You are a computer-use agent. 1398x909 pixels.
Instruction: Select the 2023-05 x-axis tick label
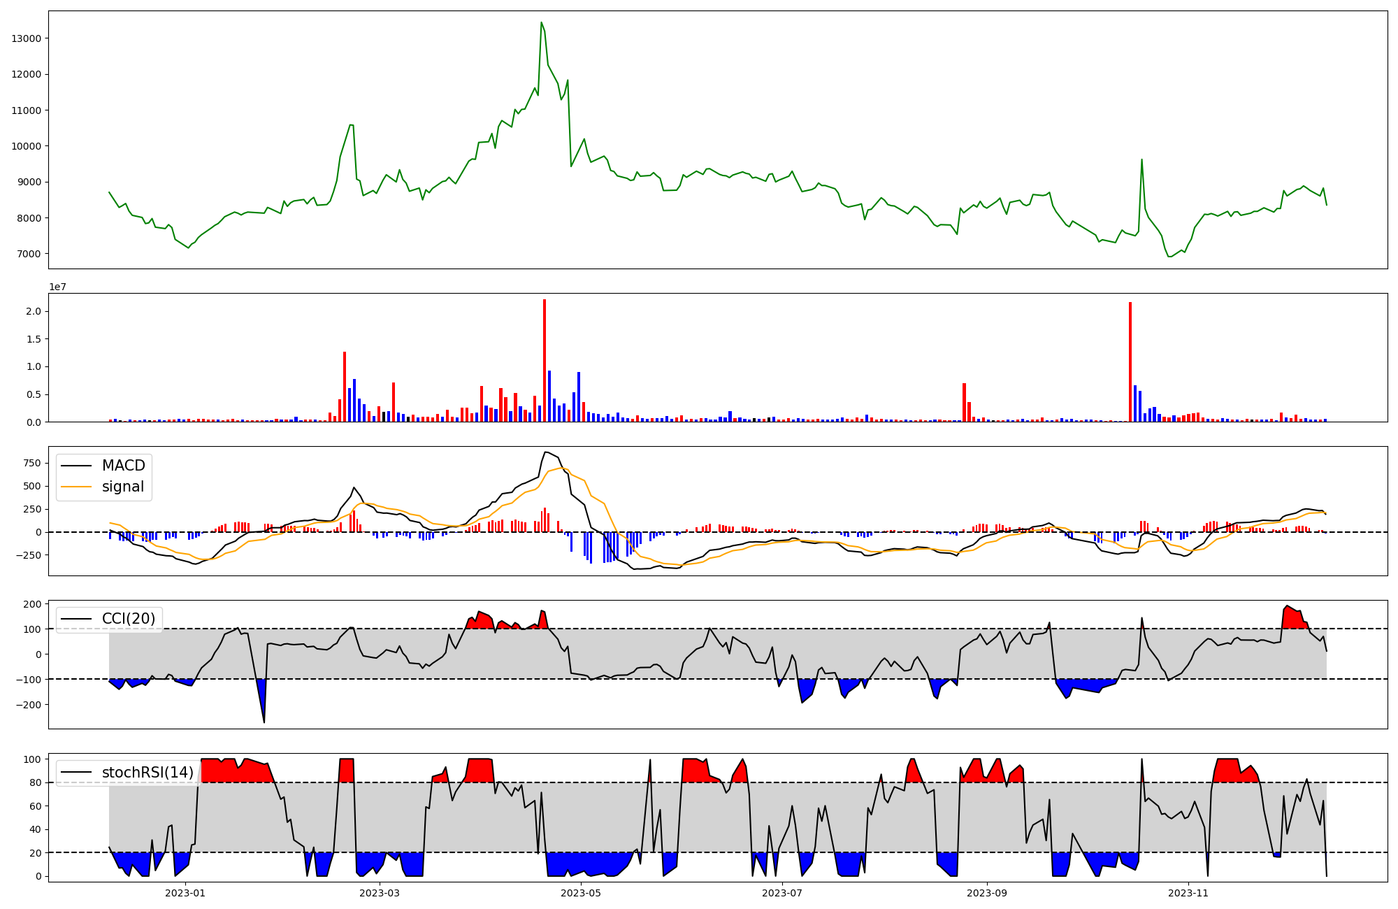[x=581, y=892]
